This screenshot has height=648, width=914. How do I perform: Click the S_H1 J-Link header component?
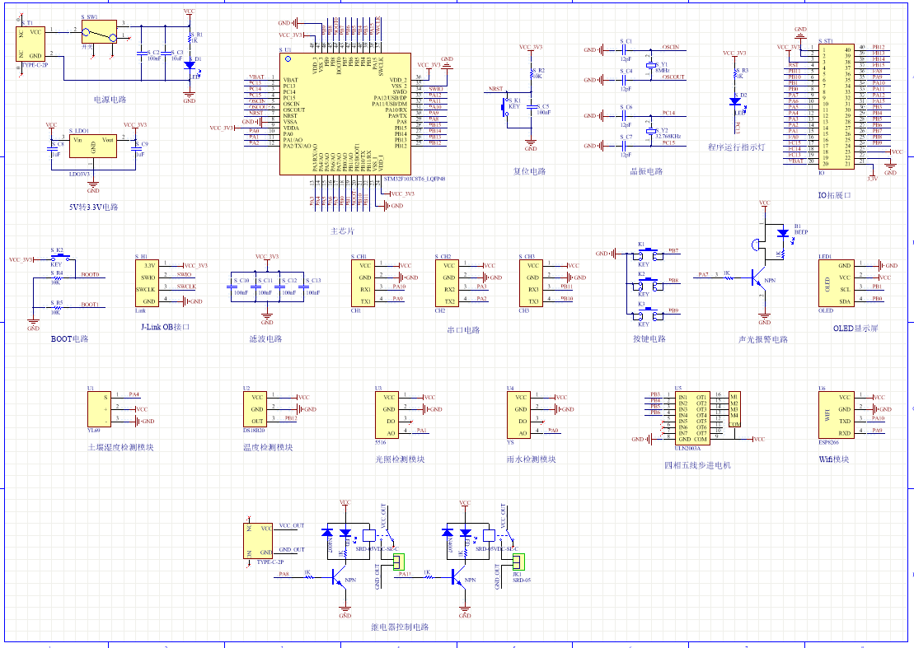[x=147, y=283]
